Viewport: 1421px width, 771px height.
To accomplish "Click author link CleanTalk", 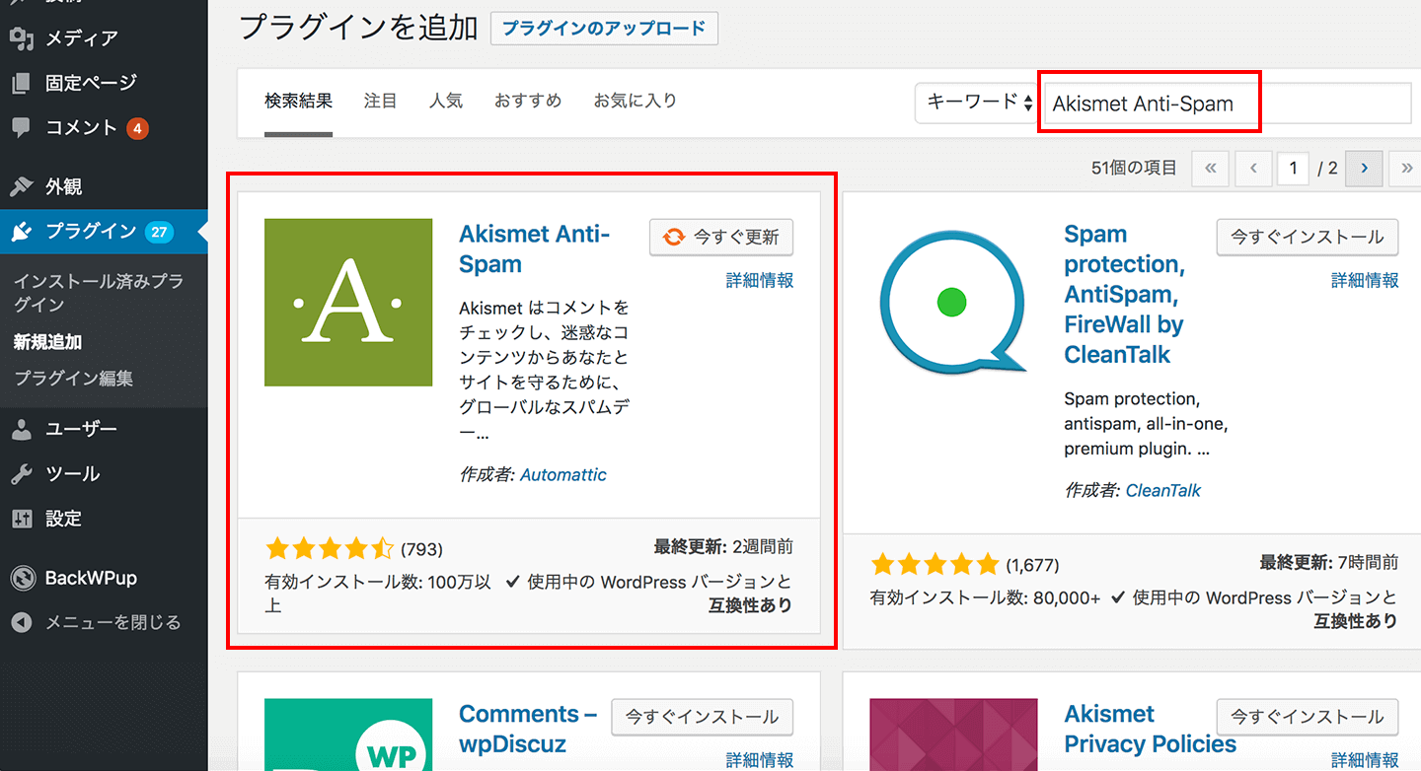I will [1163, 491].
